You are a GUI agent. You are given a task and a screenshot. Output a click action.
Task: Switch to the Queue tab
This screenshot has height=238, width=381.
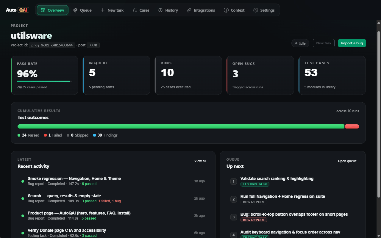point(82,10)
